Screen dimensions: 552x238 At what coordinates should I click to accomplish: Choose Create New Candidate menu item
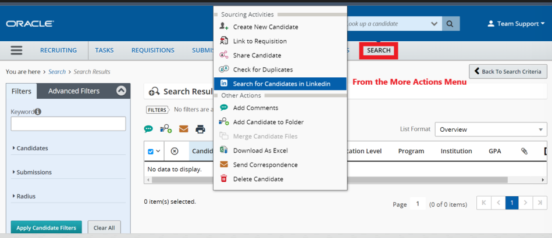(x=280, y=27)
